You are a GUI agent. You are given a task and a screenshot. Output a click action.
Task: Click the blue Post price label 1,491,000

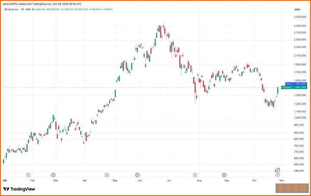296,84
